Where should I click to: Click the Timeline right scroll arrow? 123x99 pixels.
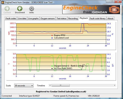click(x=115, y=85)
